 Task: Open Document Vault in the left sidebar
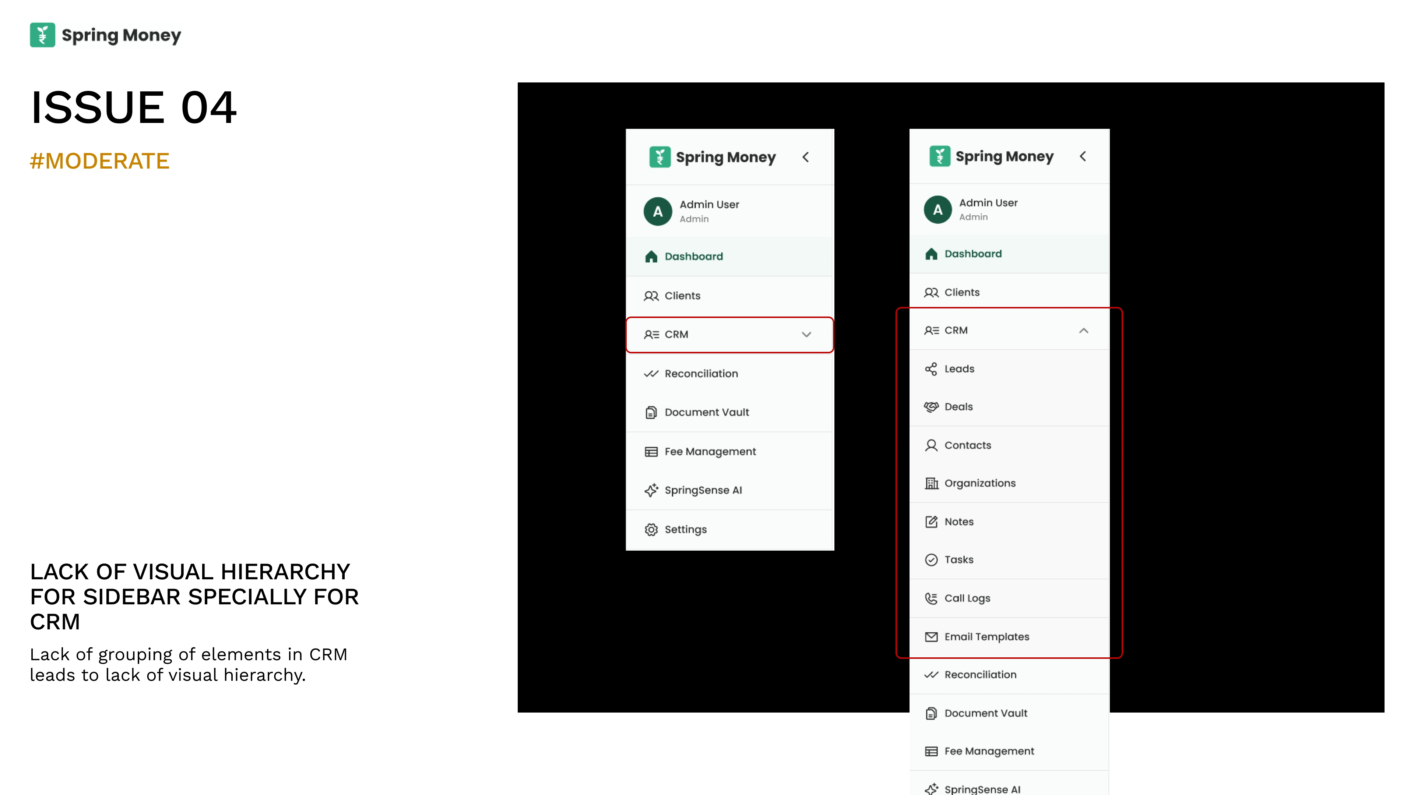(707, 412)
